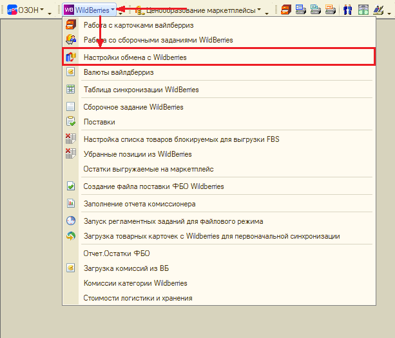Viewport: 395px width, 338px height.
Task: Open Настройка списка товаров блокируемых для выгрузки FBS
Action: [218, 139]
